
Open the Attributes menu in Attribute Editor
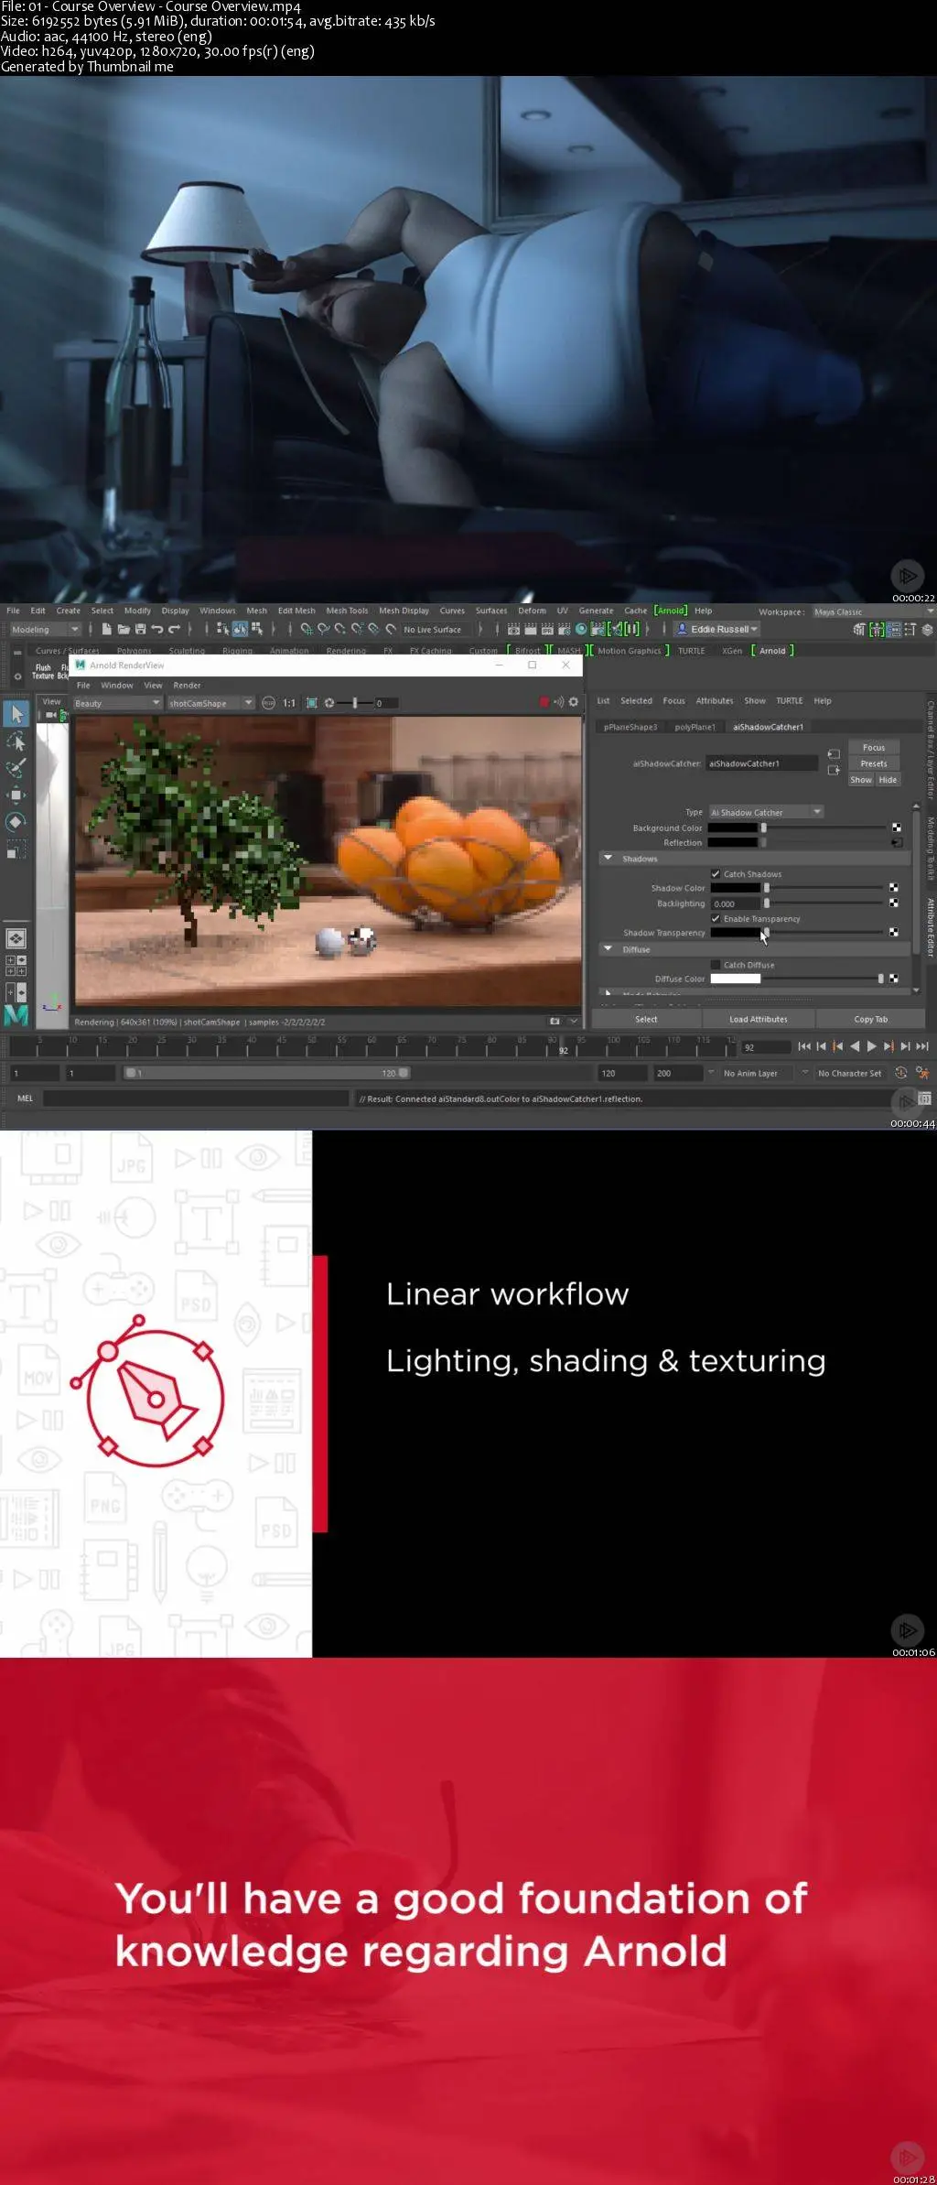click(715, 701)
